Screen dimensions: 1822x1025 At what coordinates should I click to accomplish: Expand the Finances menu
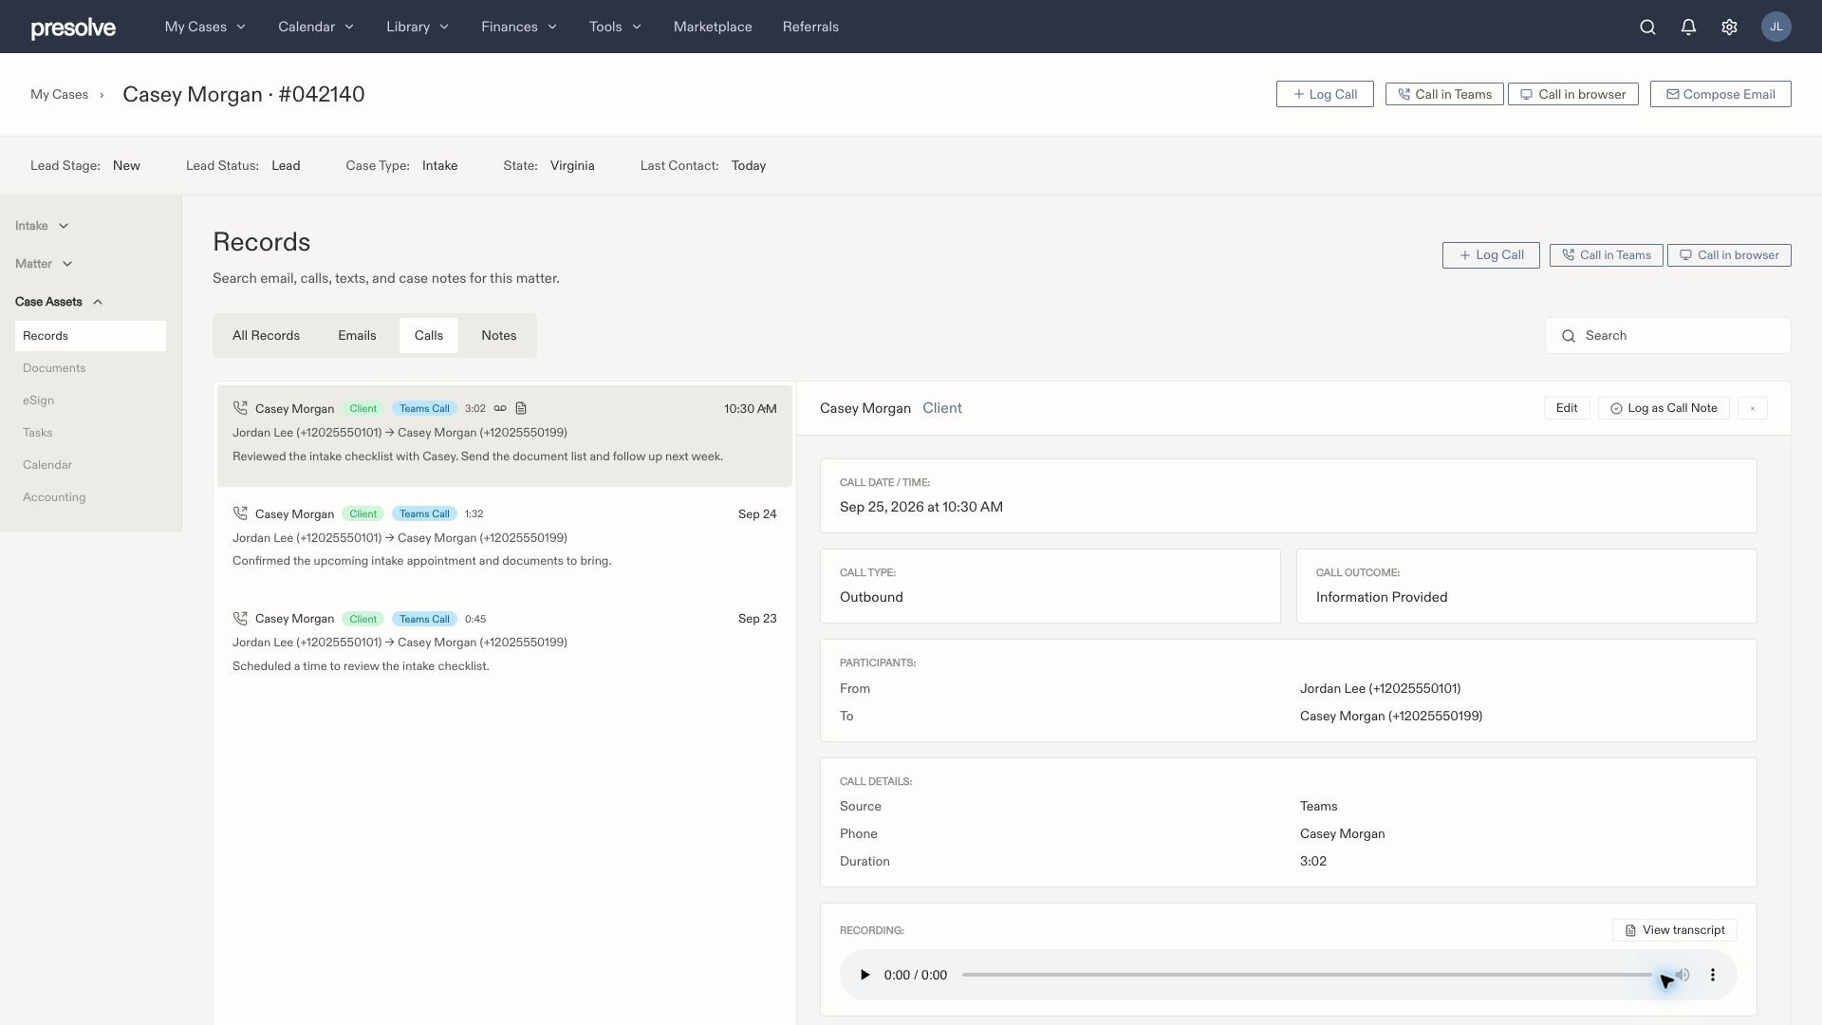coord(519,27)
